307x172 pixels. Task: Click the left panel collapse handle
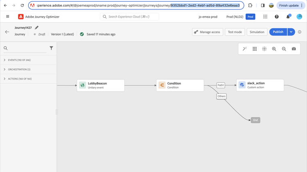click(x=57, y=112)
